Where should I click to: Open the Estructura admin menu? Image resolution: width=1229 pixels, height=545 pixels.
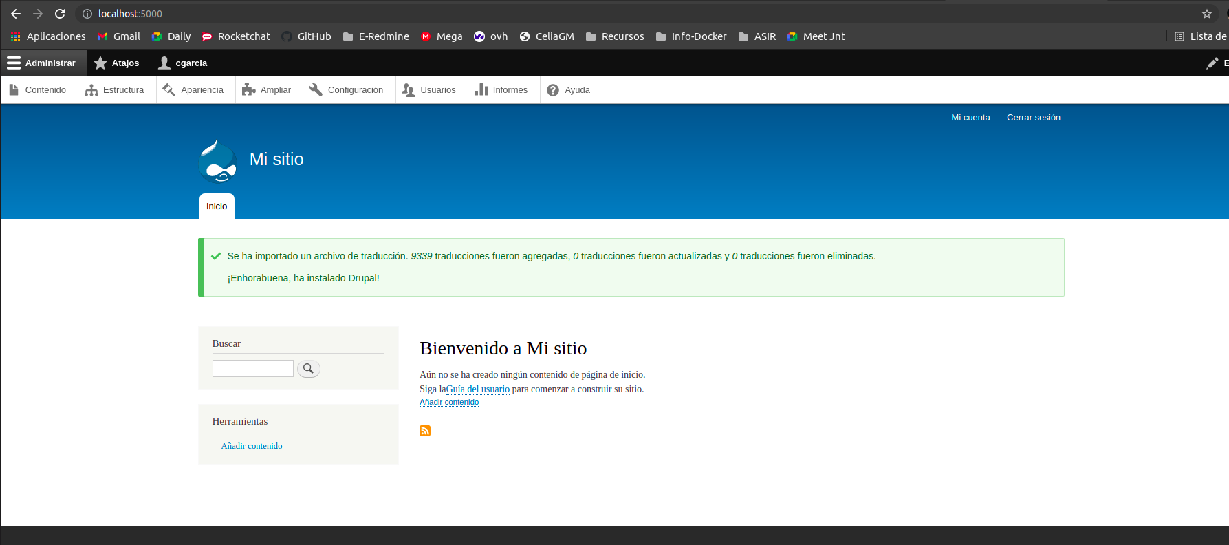[115, 90]
